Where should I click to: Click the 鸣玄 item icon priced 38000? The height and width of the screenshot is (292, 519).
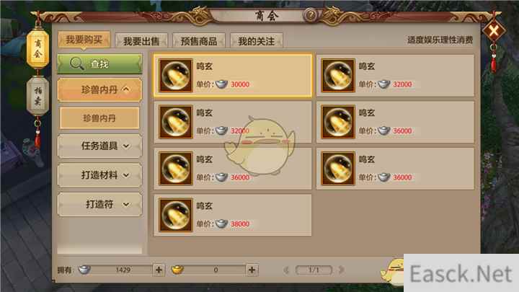[x=175, y=215]
